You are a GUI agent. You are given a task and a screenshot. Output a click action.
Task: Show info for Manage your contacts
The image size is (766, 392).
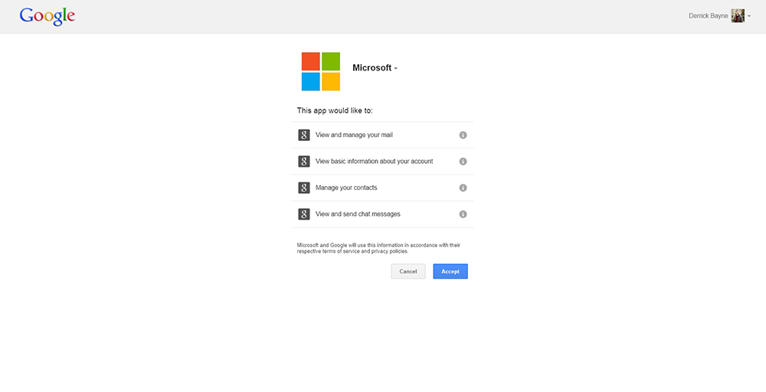[x=463, y=188]
